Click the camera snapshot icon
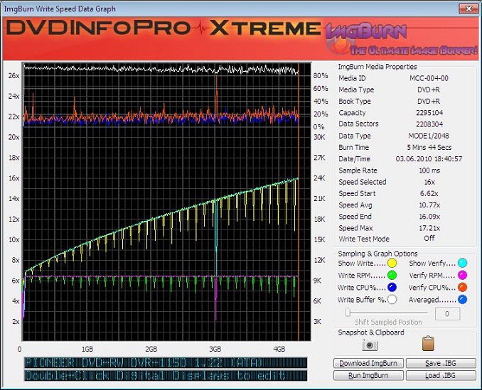The height and width of the screenshot is (390, 482). pyautogui.click(x=370, y=345)
